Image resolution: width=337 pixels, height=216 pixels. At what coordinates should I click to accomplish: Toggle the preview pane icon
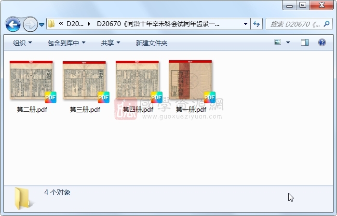coord(304,43)
